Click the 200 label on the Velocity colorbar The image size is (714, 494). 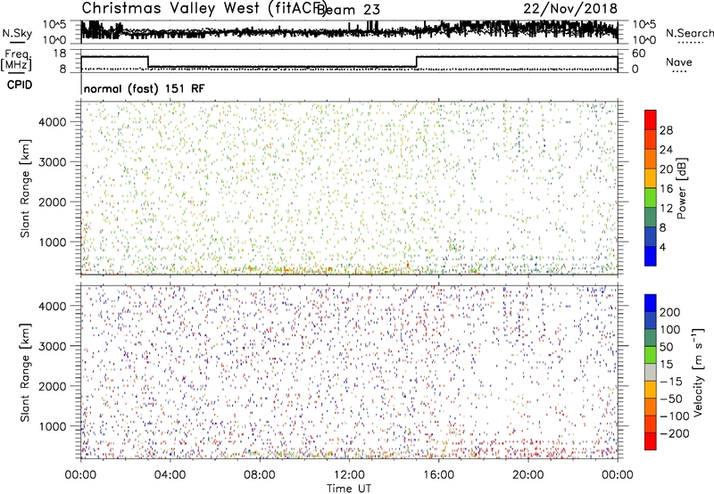click(x=670, y=312)
